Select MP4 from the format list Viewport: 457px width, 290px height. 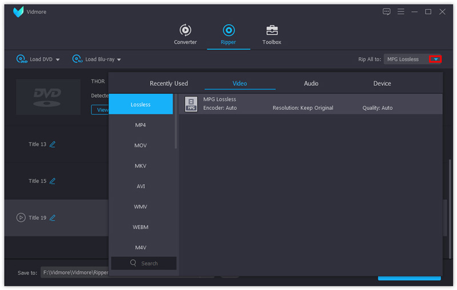[141, 125]
